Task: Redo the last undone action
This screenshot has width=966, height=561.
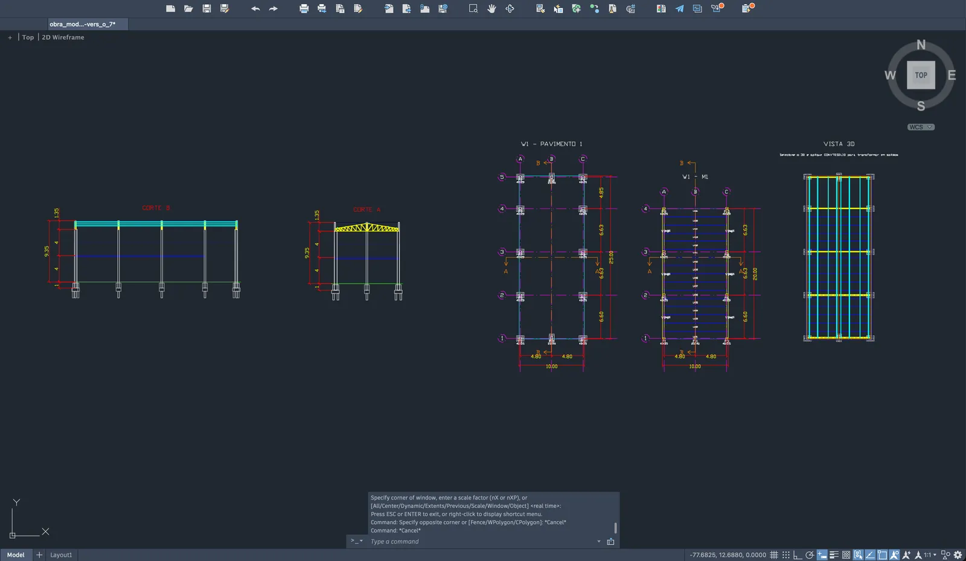Action: coord(273,8)
